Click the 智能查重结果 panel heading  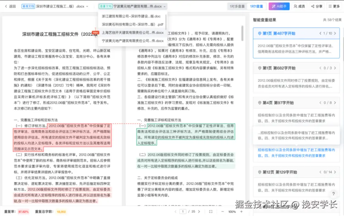264,20
